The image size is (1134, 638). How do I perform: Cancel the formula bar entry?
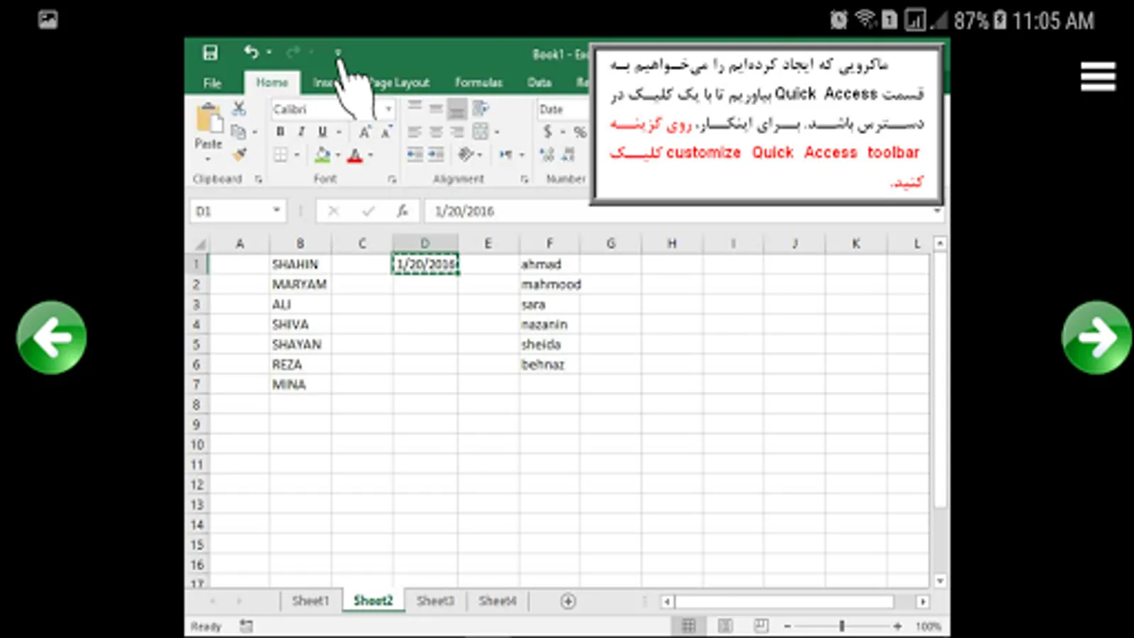point(333,211)
